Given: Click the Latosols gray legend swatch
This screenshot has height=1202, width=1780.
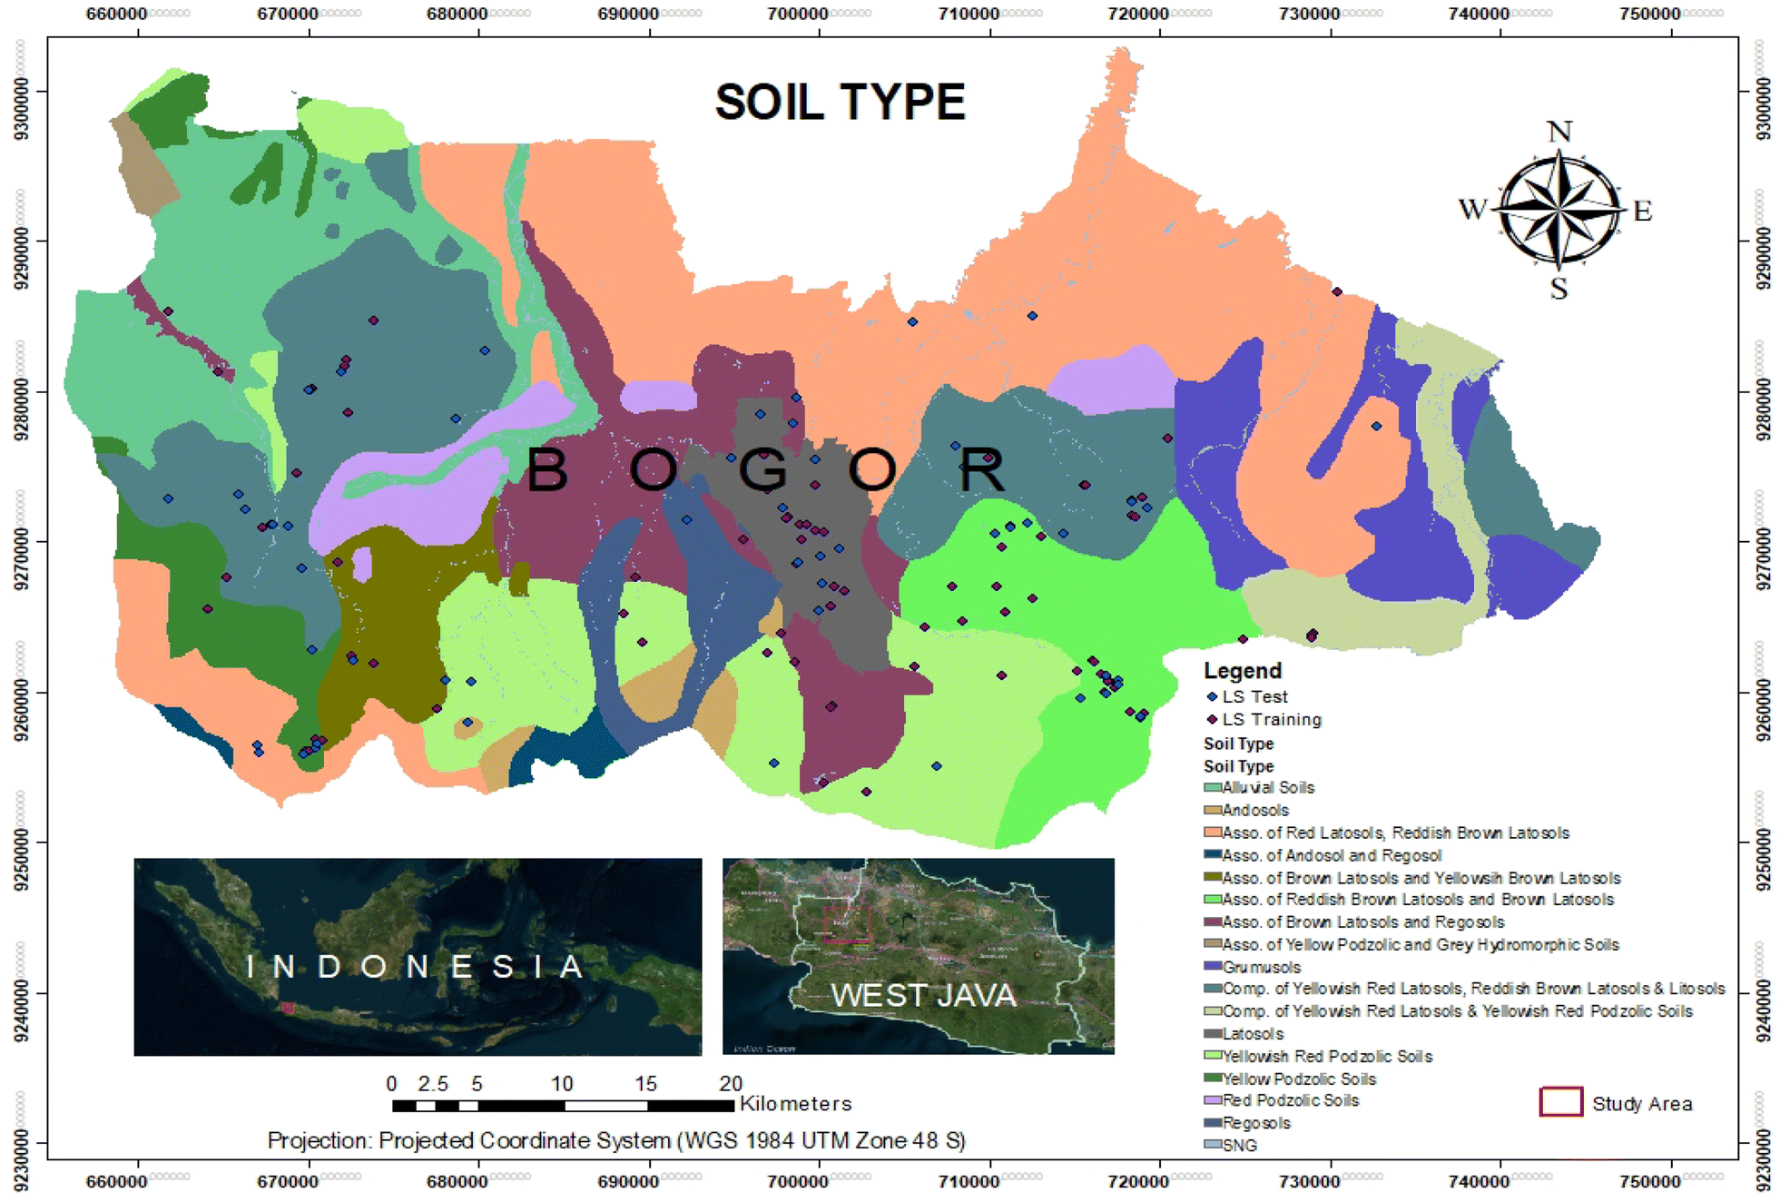Looking at the screenshot, I should coord(1212,1033).
